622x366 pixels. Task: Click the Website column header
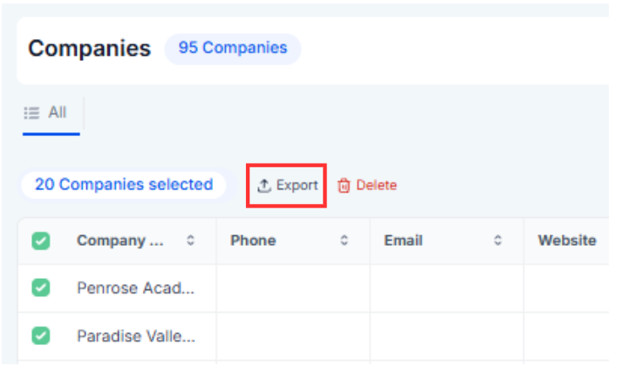coord(567,241)
